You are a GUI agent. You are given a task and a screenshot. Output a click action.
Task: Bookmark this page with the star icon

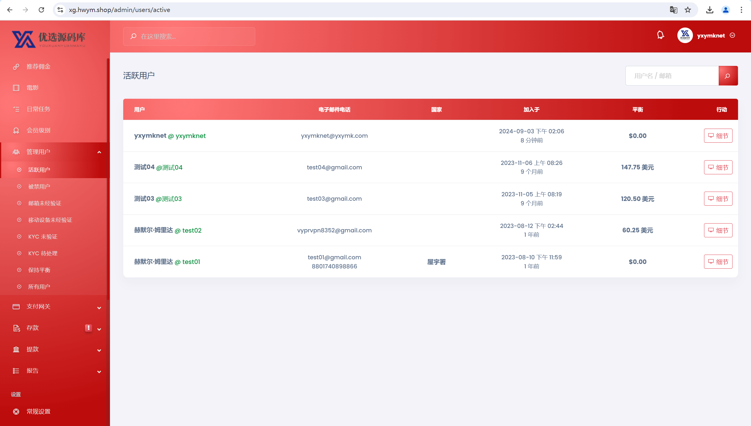688,10
